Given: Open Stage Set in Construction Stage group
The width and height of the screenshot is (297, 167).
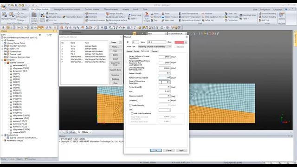Looking at the screenshot, I should (x=52, y=13).
